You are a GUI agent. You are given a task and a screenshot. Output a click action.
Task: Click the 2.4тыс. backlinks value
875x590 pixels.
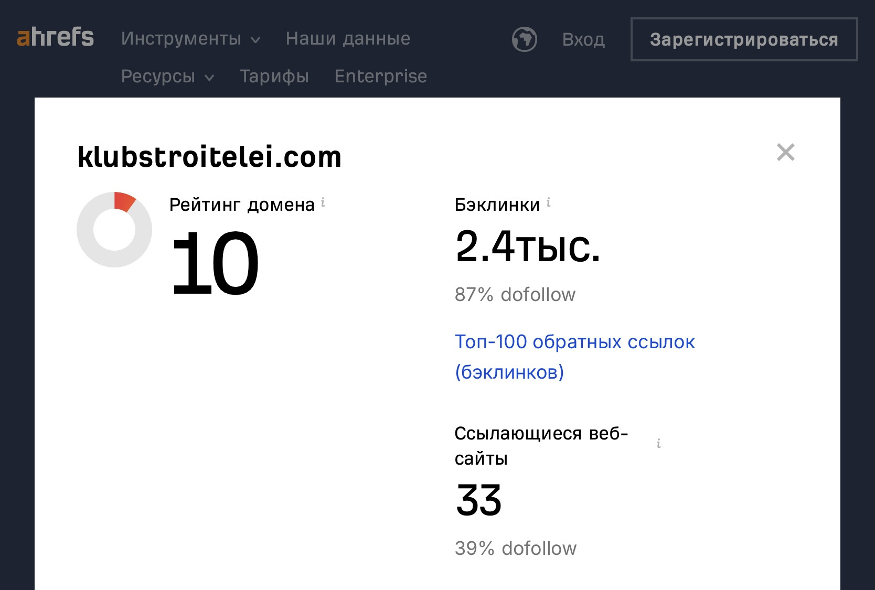(x=527, y=246)
